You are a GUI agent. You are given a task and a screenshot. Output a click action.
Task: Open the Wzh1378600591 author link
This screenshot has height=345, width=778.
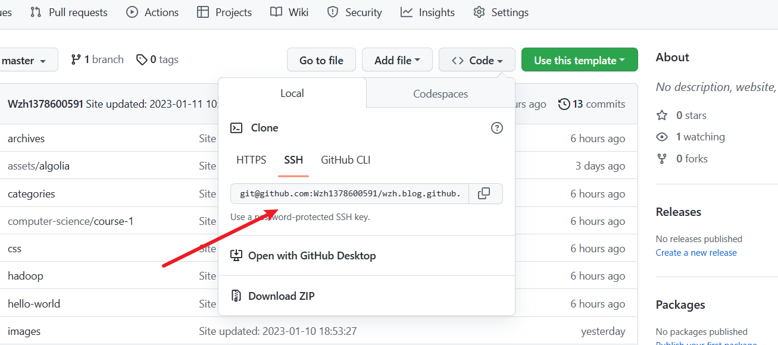(45, 104)
